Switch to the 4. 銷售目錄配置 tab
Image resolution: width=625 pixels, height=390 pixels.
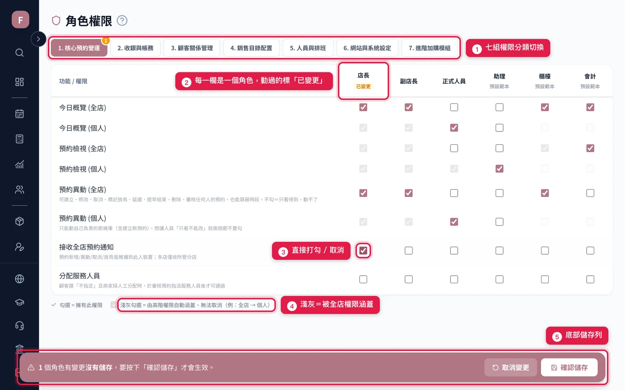pyautogui.click(x=251, y=48)
